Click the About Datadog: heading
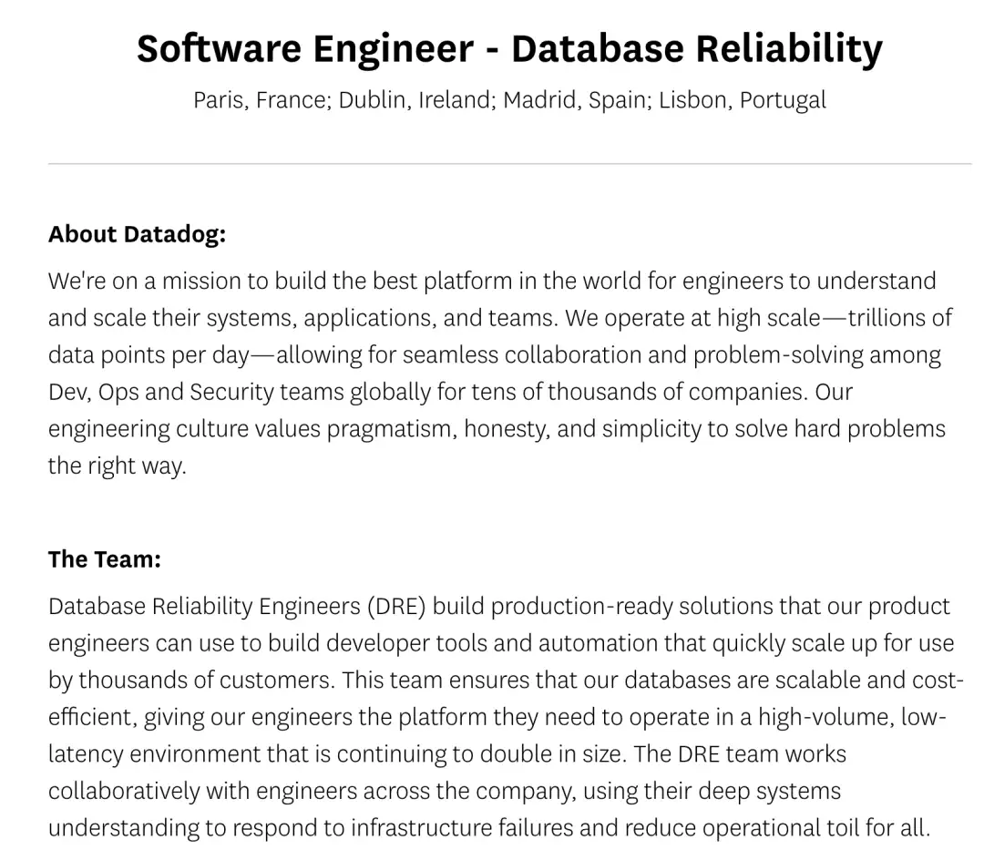Image resolution: width=984 pixels, height=850 pixels. tap(137, 234)
